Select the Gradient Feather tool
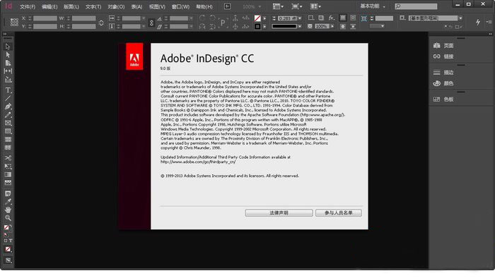 click(8, 183)
